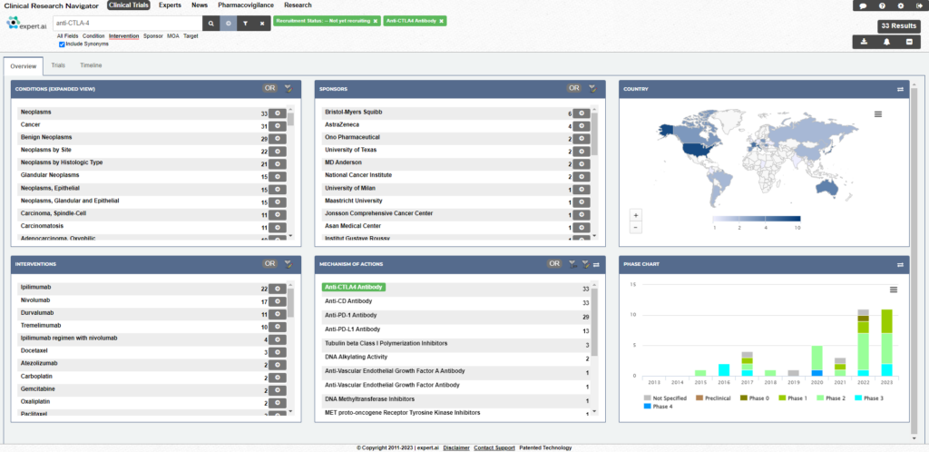The height and width of the screenshot is (452, 929).
Task: Select the All Fields search scope
Action: [67, 36]
